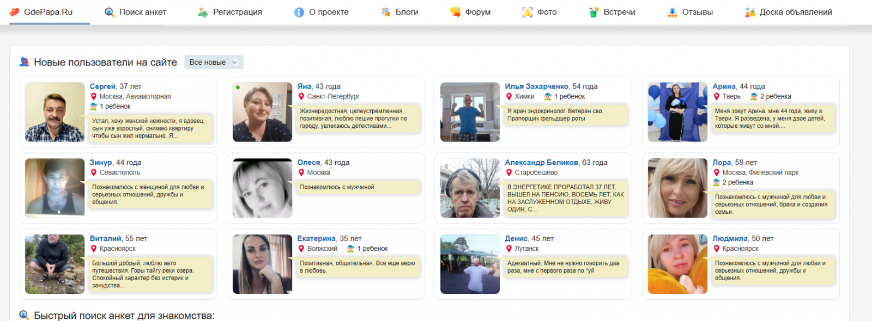
Task: Click Яна's note starting Жизнерадостная, целеустремленная
Action: point(359,118)
